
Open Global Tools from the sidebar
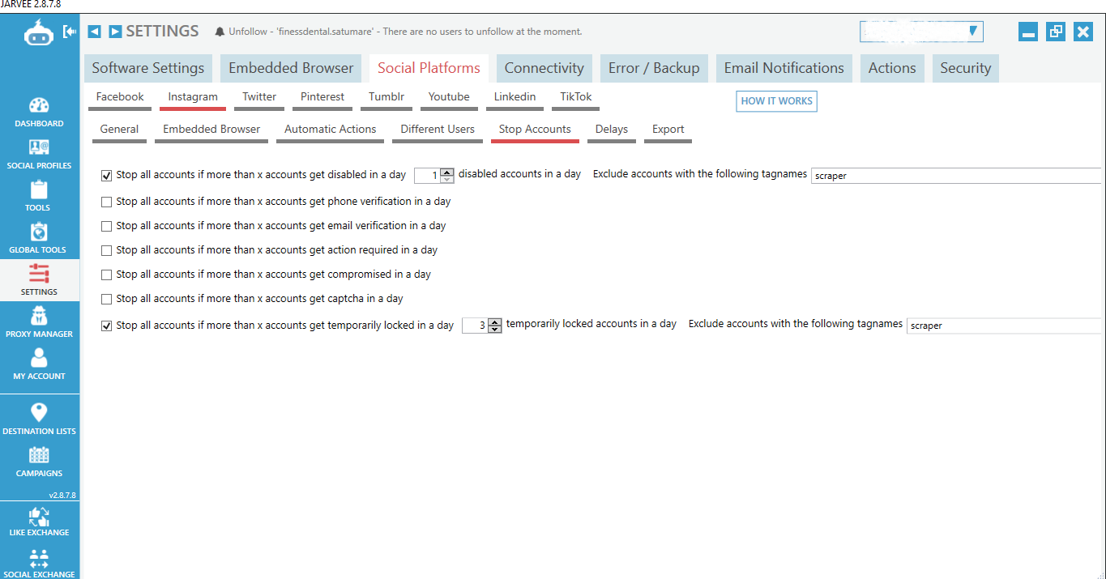click(x=39, y=239)
